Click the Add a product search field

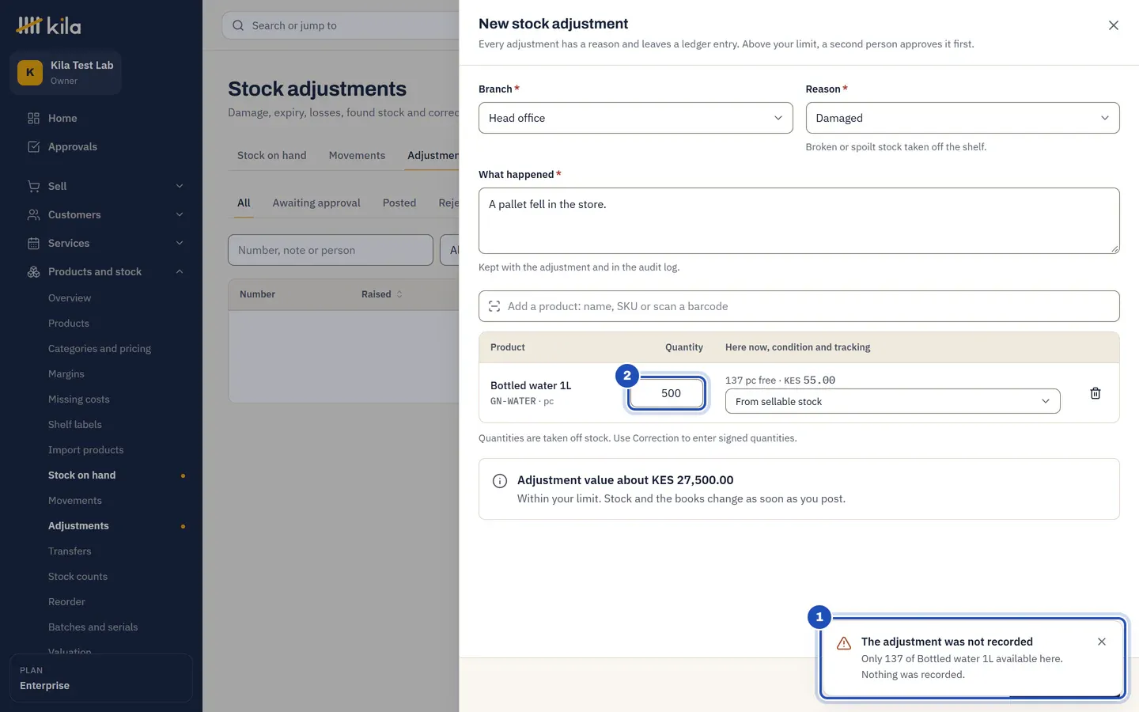point(799,306)
